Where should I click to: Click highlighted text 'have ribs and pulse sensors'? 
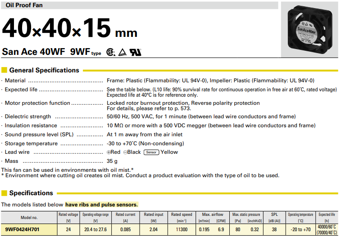(101, 205)
